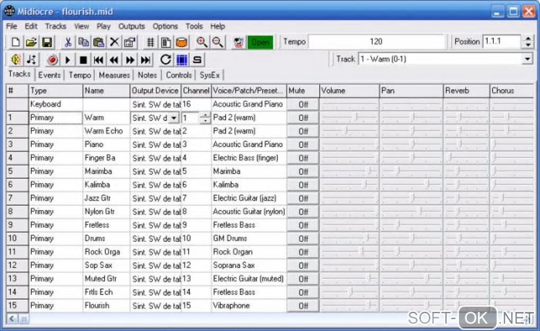Viewport: 540px width, 331px height.
Task: Click channel spinner arrows on Warm track
Action: 205,118
